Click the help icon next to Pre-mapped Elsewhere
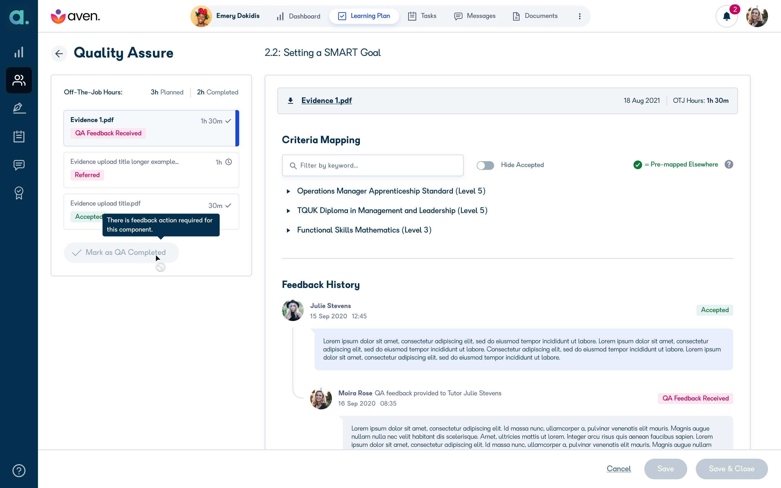 coord(729,164)
